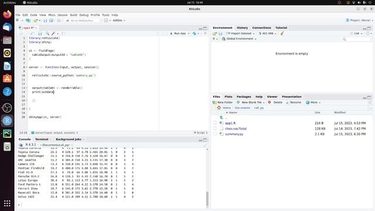Screen dimensions: 375x211
Task: Maximize the Console pane
Action: pyautogui.click(x=205, y=140)
